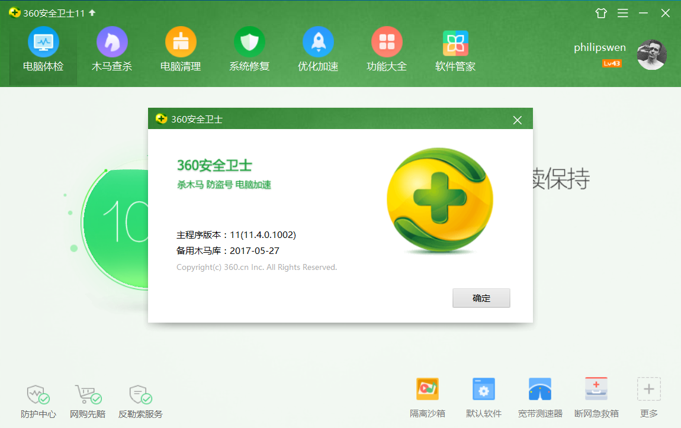Open the 优化加速 (Speed Up) feature
Image resolution: width=681 pixels, height=428 pixels.
[x=318, y=49]
